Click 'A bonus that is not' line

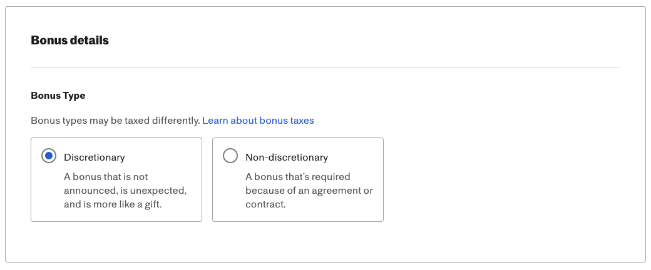point(106,176)
